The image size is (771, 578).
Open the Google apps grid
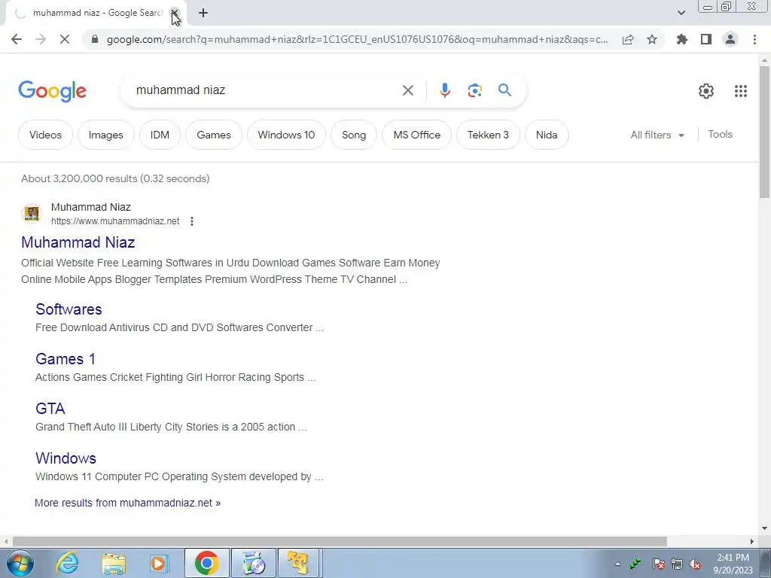pos(741,91)
